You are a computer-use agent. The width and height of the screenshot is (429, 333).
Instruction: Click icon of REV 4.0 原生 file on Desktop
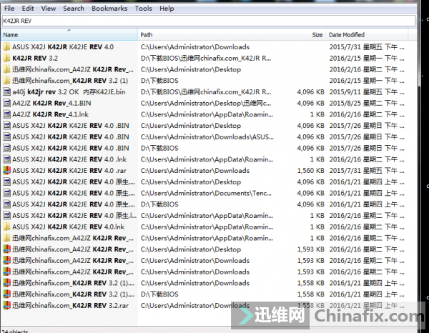click(7, 182)
